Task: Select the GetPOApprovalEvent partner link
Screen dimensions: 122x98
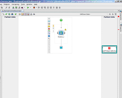Action: [x=109, y=50]
